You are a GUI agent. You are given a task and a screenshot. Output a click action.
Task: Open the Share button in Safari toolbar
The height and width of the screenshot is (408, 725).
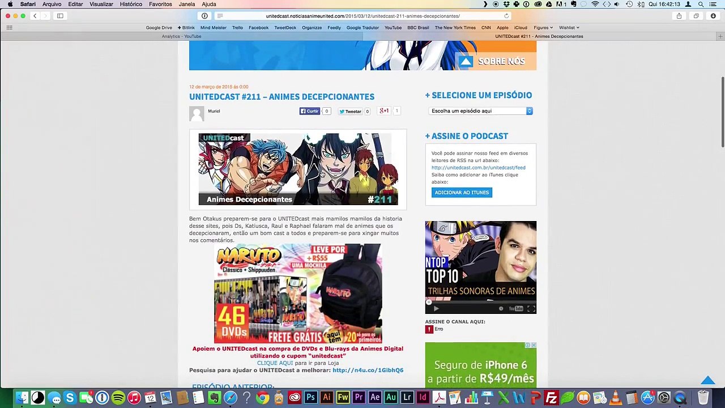click(679, 16)
